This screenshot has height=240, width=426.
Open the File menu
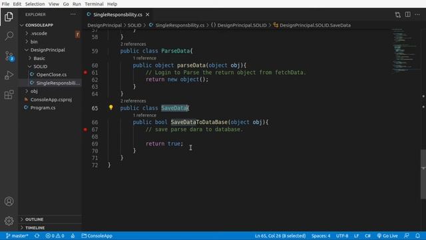[x=5, y=4]
